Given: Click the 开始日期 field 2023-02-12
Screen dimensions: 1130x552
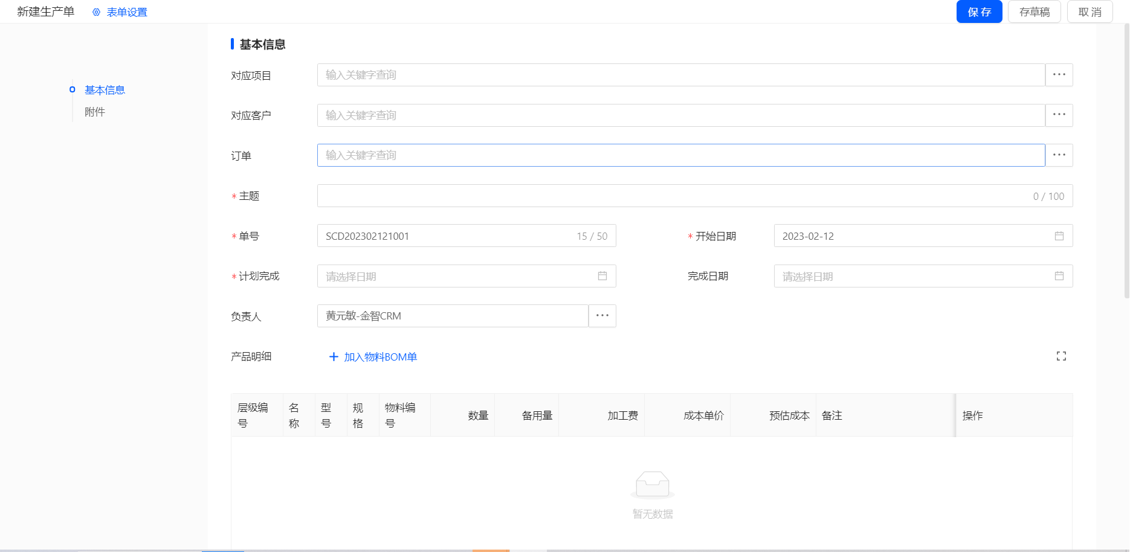Looking at the screenshot, I should pos(923,236).
